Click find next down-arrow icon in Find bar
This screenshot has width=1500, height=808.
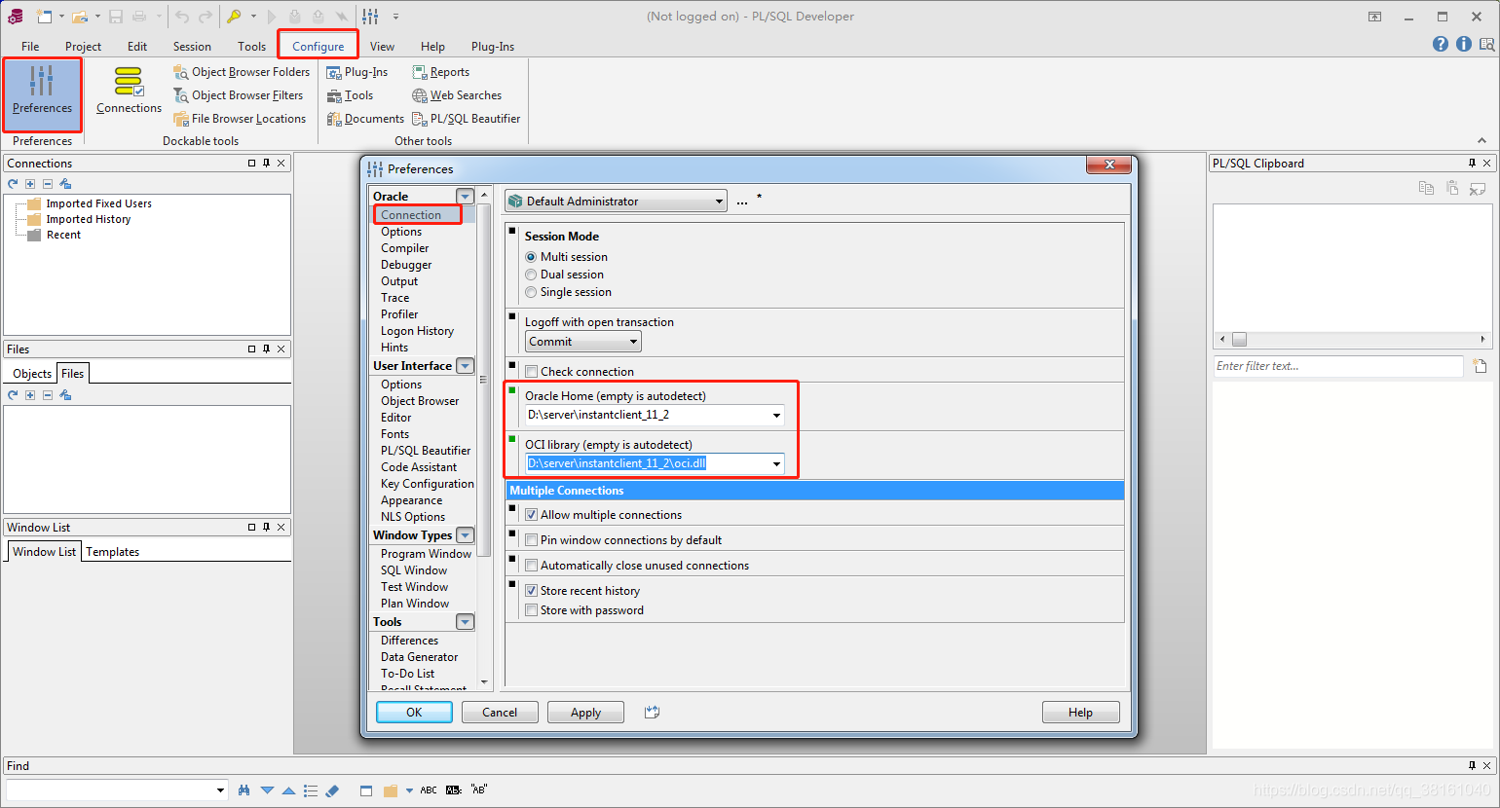267,790
